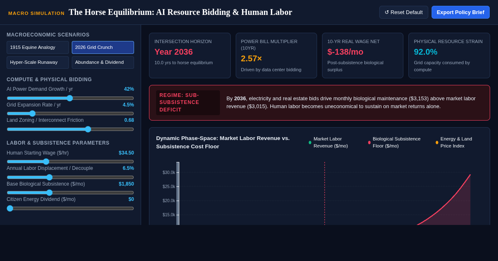Screen dimensions: 498x261
Task: Choose the Abundance & Dividend scenario
Action: [103, 63]
